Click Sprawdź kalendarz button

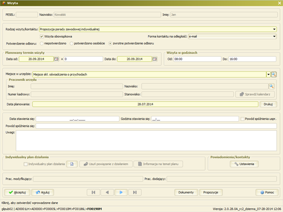(x=255, y=94)
